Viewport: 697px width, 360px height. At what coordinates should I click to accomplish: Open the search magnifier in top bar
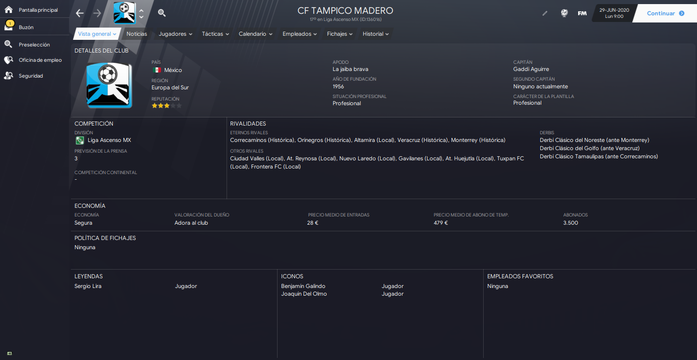point(162,13)
